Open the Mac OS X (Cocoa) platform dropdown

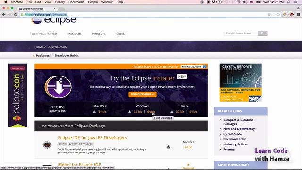(193, 67)
